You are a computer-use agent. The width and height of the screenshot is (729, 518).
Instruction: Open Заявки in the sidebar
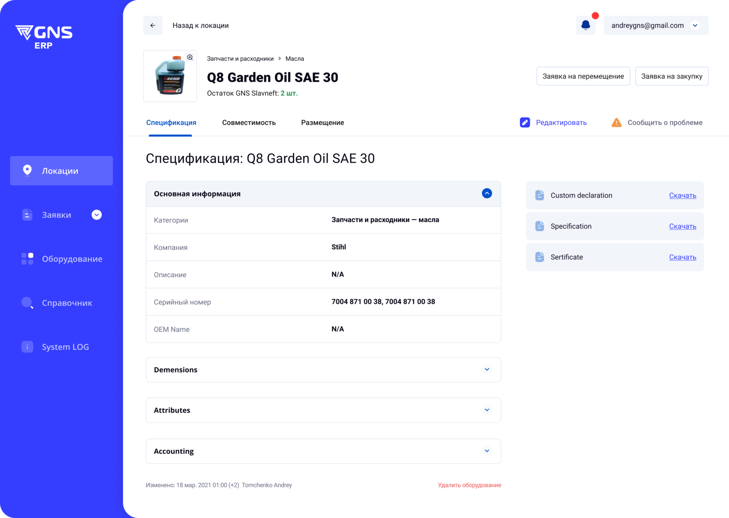point(56,215)
